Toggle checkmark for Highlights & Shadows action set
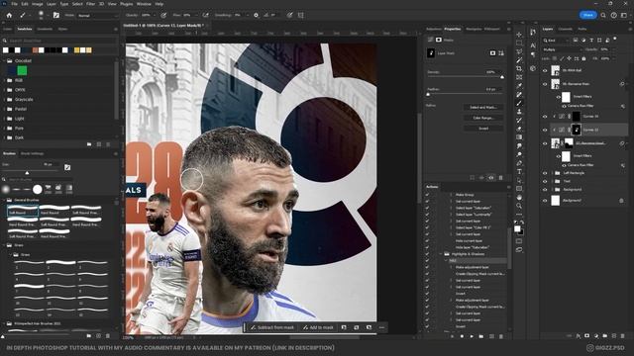This screenshot has width=634, height=356. click(427, 254)
